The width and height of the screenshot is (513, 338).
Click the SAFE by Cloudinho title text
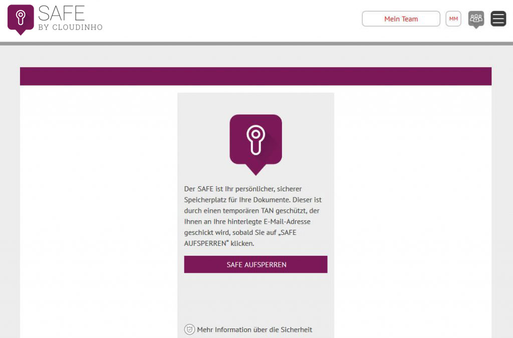pyautogui.click(x=70, y=19)
